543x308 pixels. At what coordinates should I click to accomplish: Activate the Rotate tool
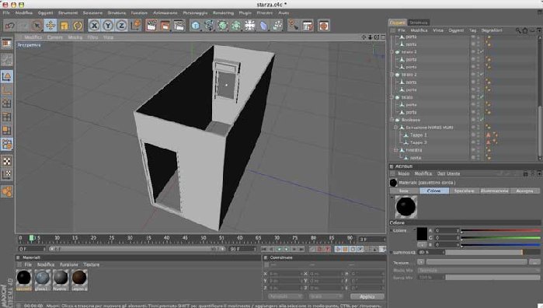(x=78, y=26)
